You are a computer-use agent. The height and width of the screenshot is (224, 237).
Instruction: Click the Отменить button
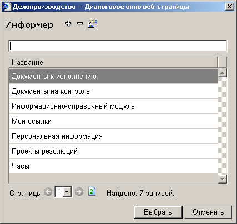pyautogui.click(x=208, y=212)
